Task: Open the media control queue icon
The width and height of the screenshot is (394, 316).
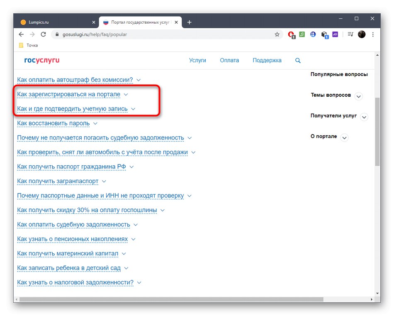Action: pos(350,34)
